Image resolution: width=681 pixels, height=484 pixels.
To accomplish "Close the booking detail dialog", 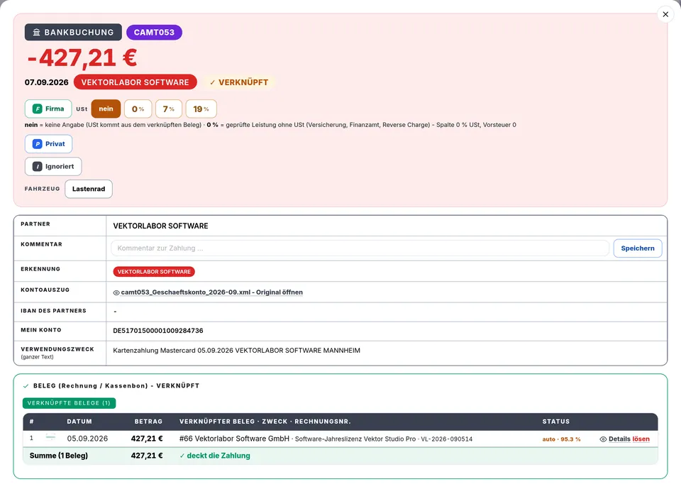I will tap(665, 14).
